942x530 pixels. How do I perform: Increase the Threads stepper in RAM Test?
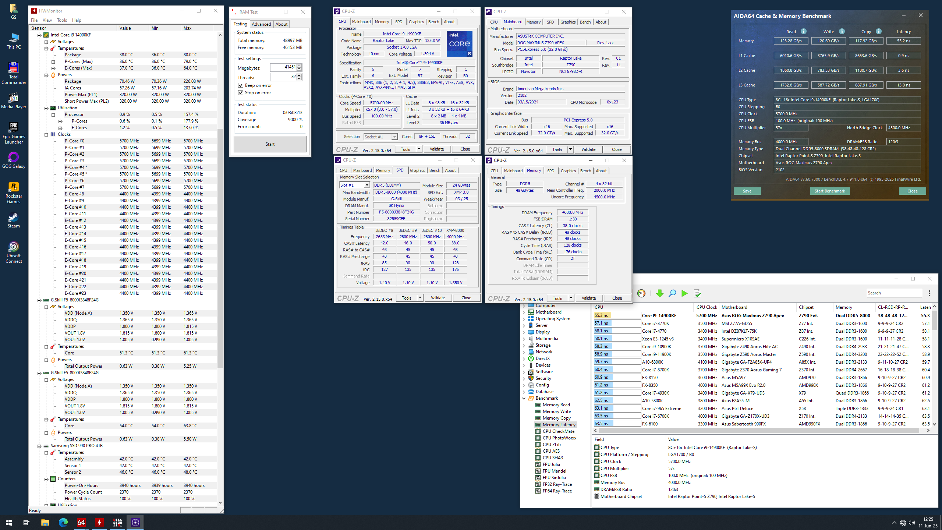pos(299,75)
